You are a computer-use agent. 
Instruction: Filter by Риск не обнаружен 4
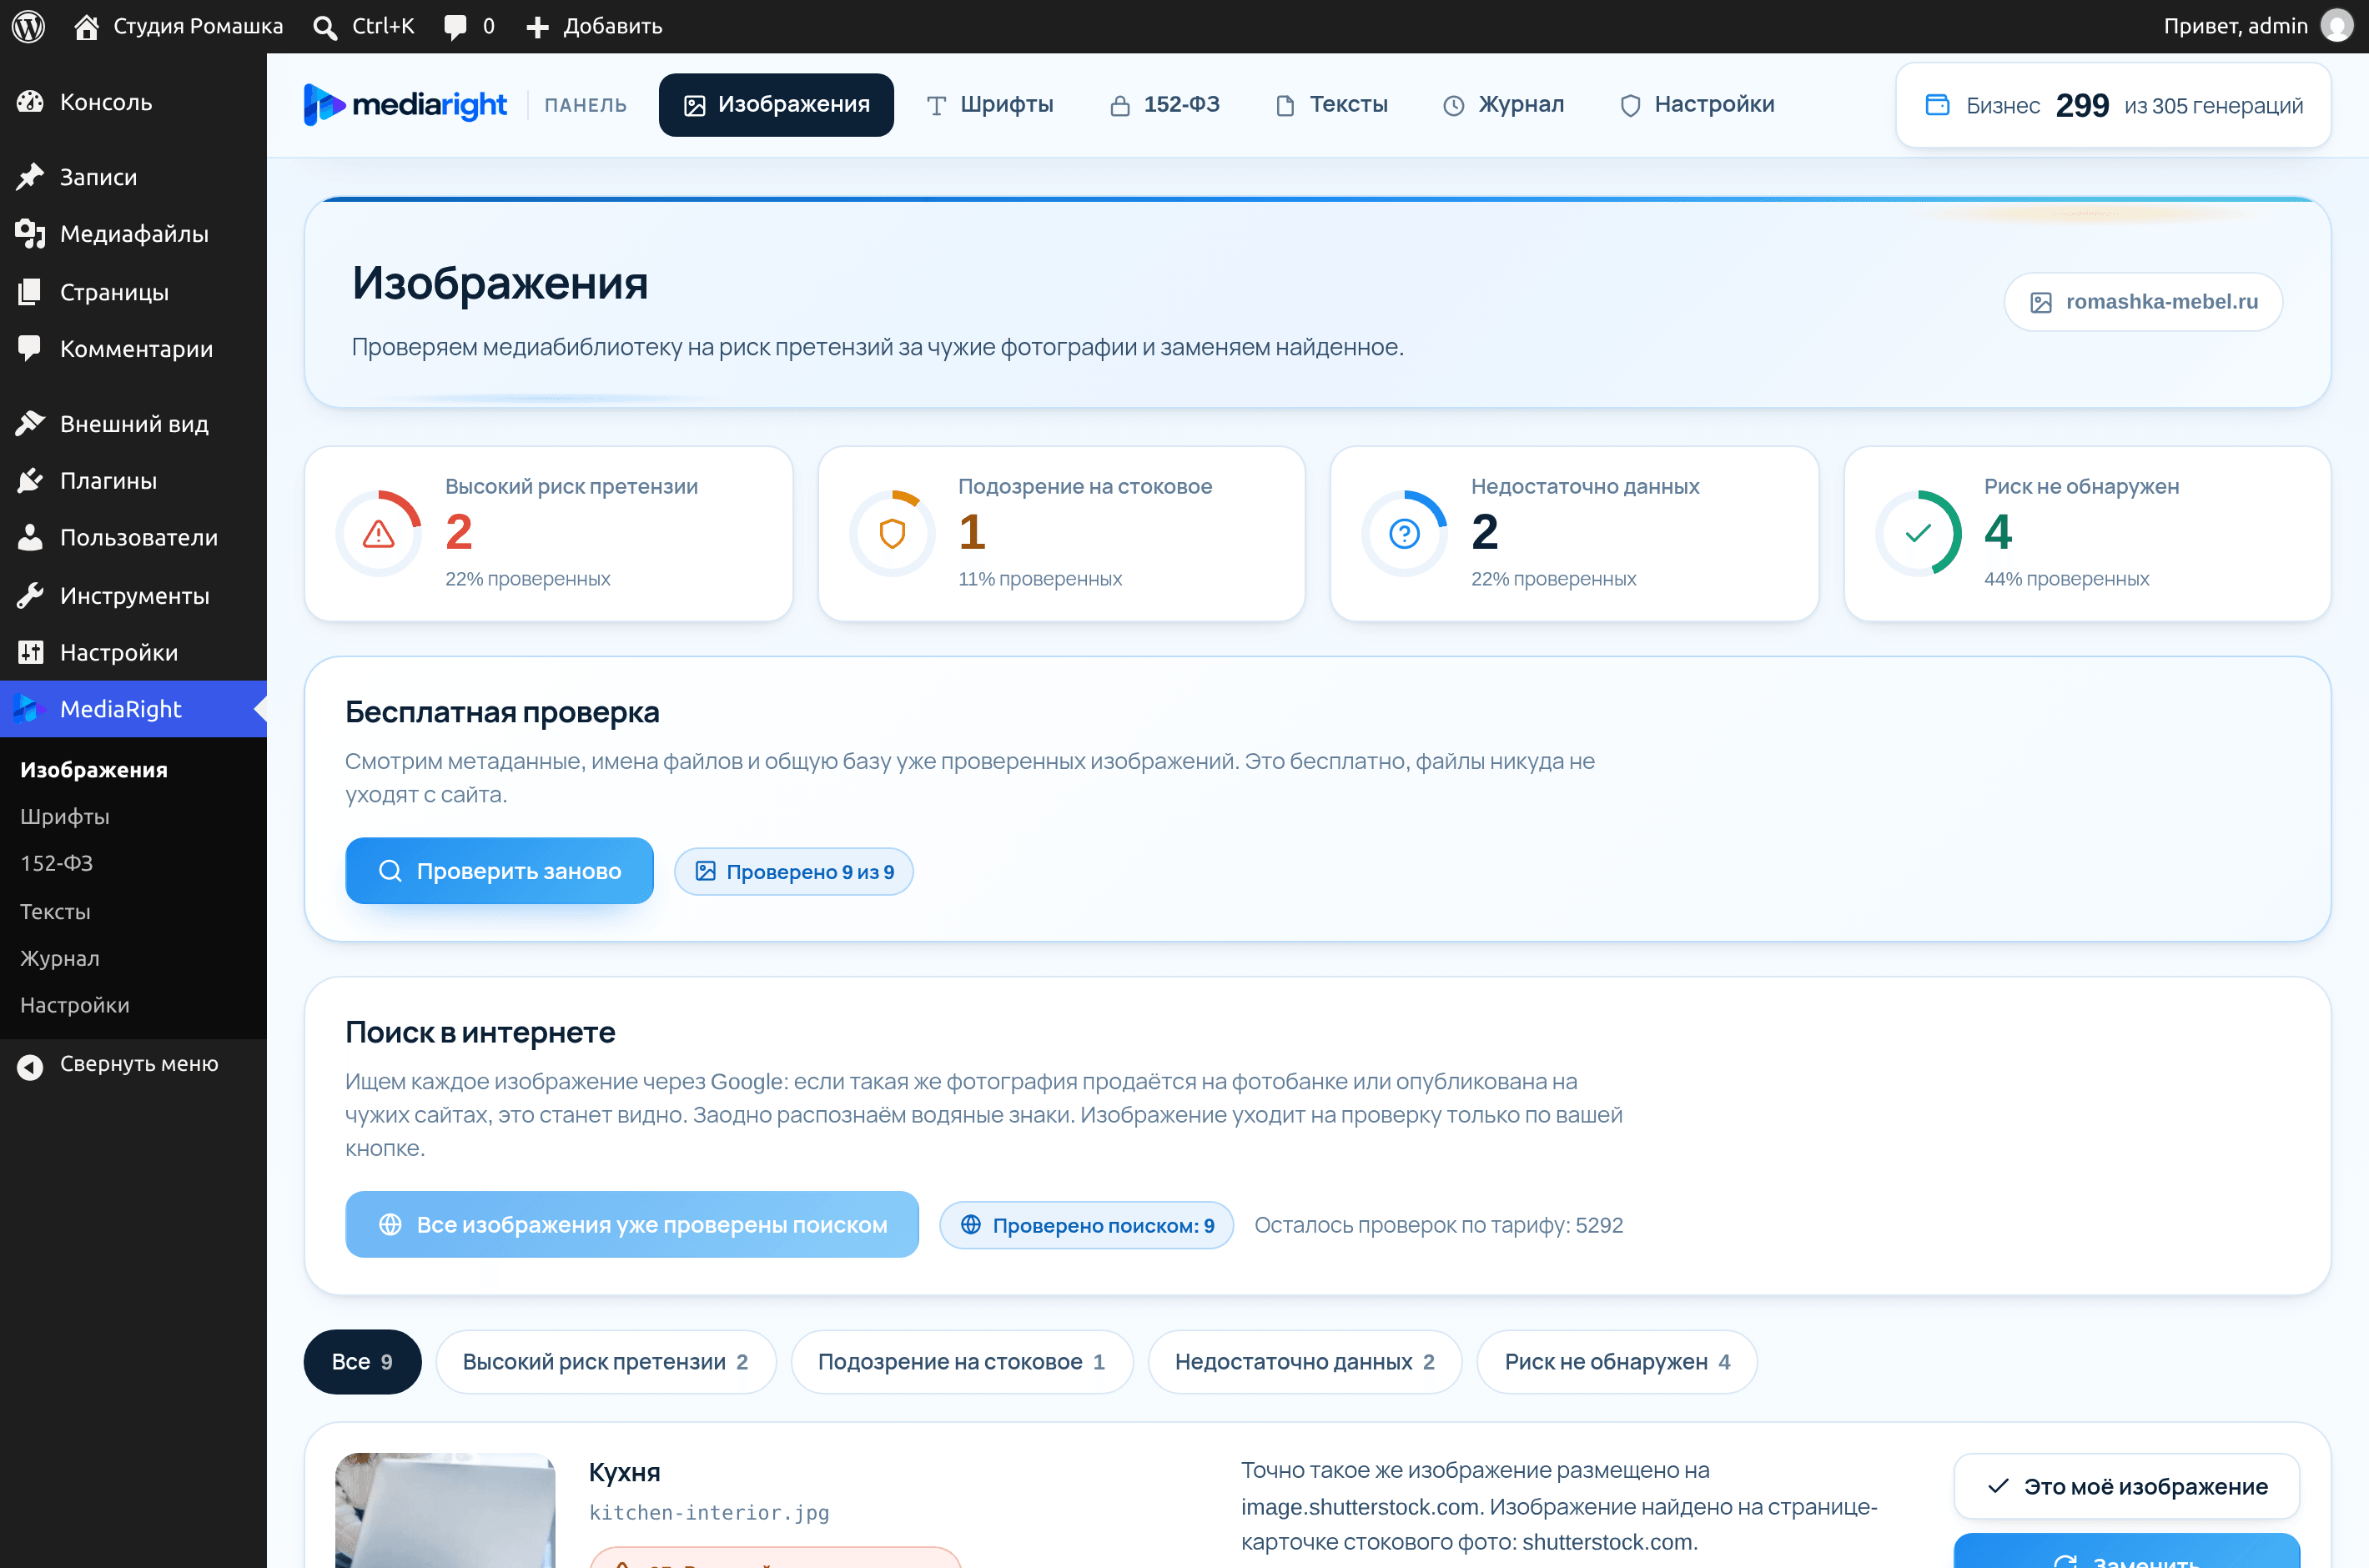pyautogui.click(x=1617, y=1362)
